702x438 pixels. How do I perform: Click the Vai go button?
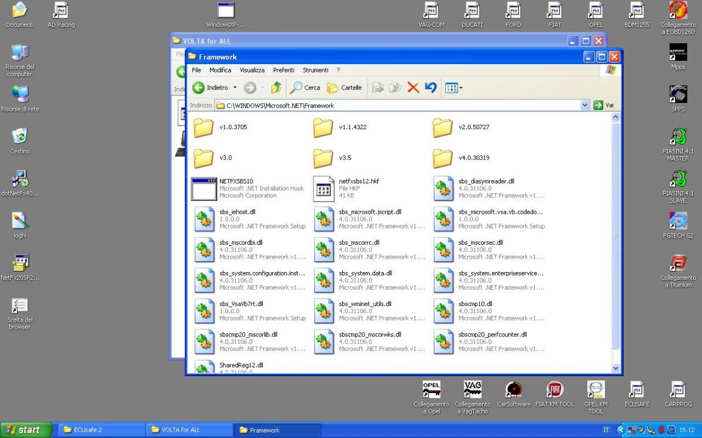[x=604, y=105]
